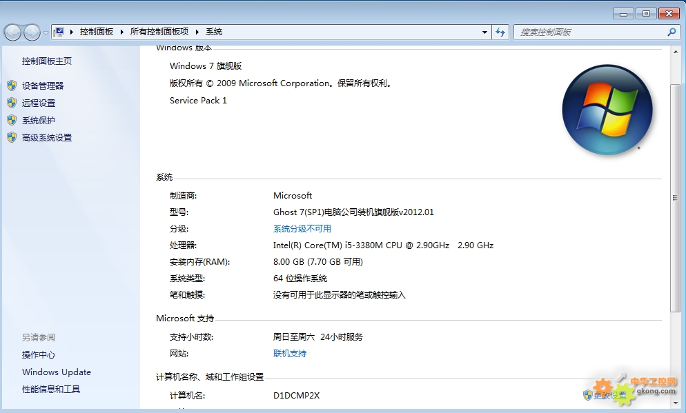Expand the arrow after 控制面板 breadcrumb
The image size is (686, 413).
click(121, 32)
